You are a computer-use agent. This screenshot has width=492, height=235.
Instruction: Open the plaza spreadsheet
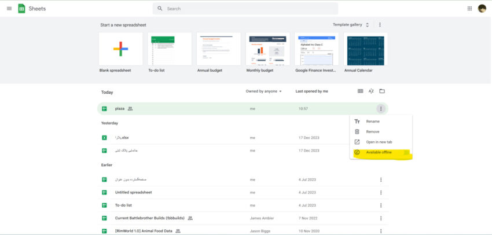point(243,109)
